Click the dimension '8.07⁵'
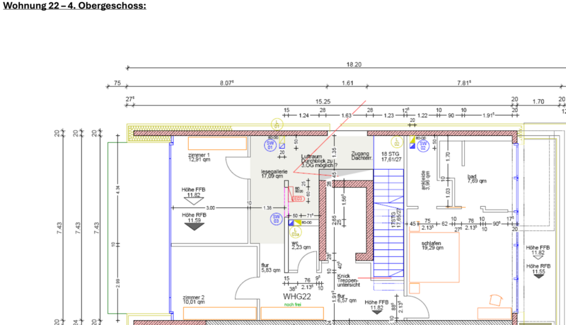This screenshot has height=325, width=566. coord(227,83)
